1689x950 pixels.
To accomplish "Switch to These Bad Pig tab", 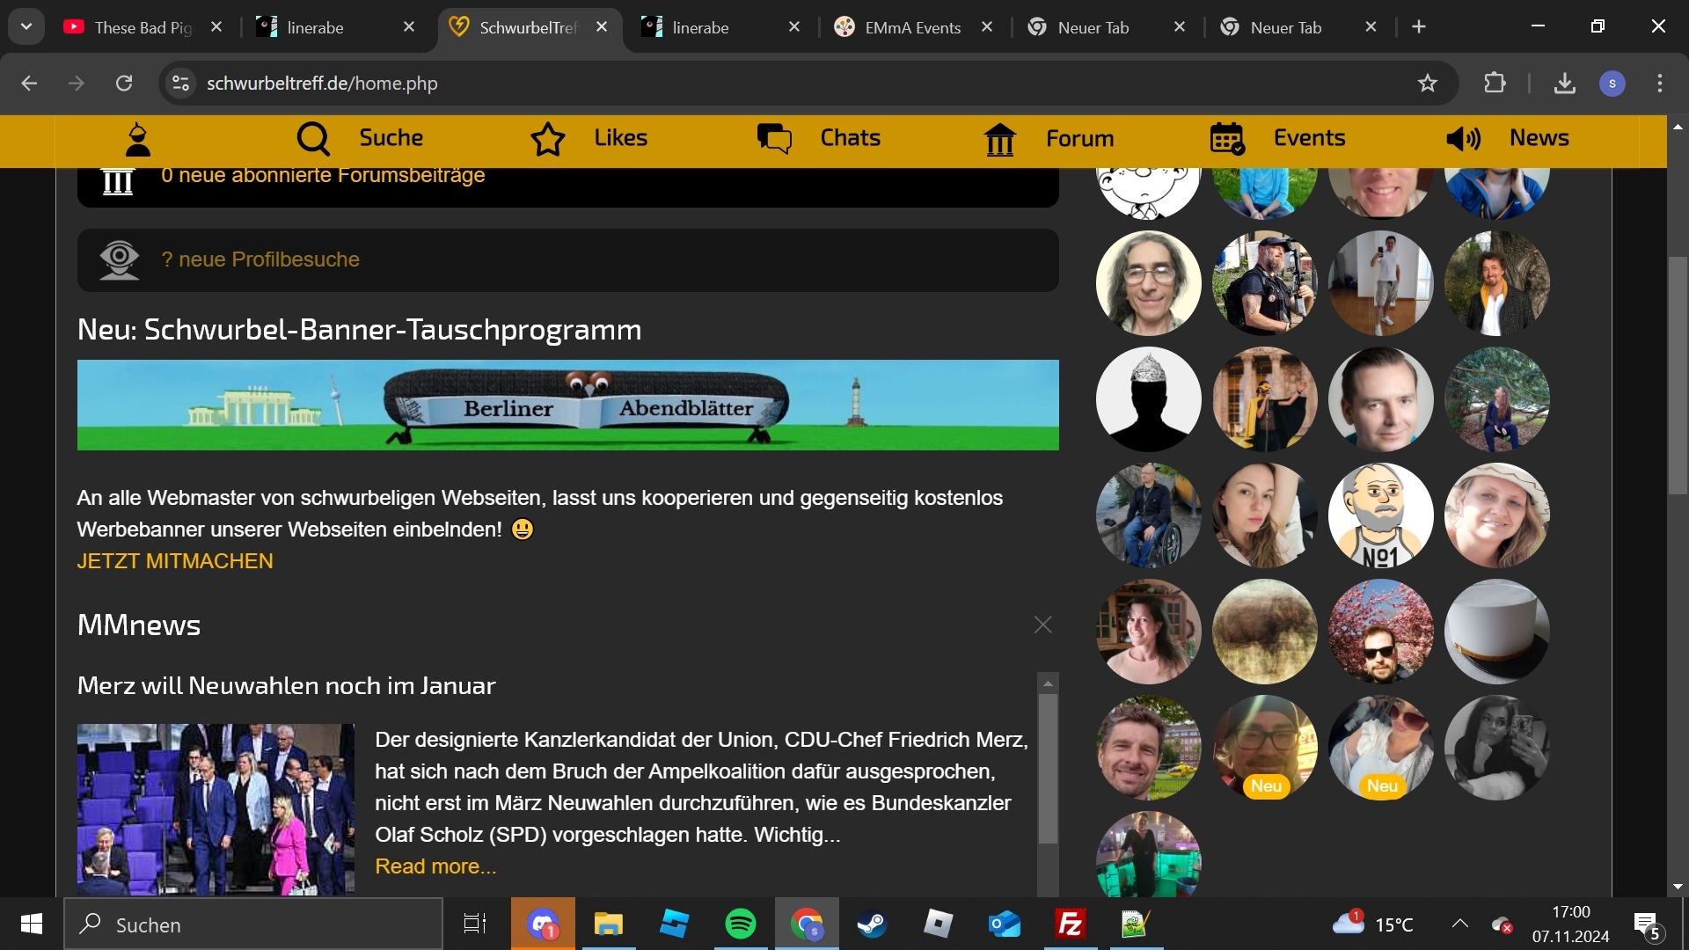I will pyautogui.click(x=141, y=27).
